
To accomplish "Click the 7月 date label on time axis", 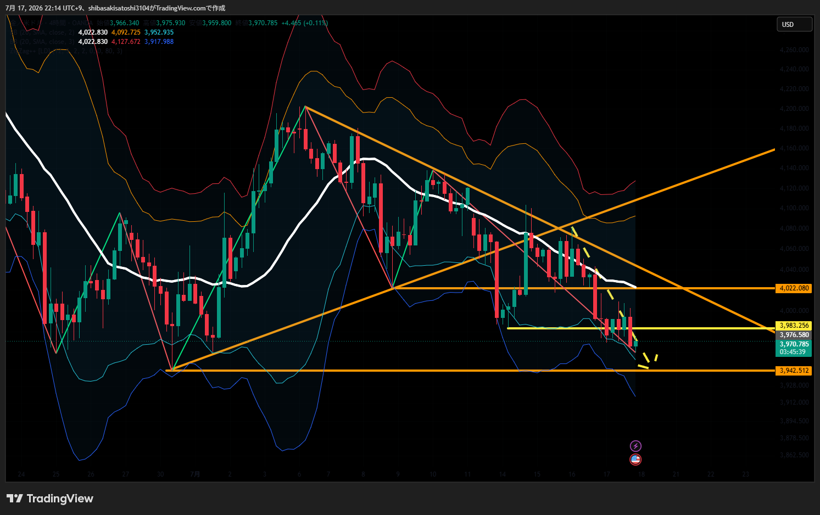I will [194, 474].
